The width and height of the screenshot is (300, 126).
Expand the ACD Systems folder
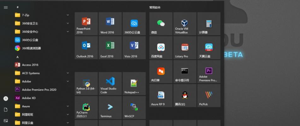click(x=42, y=73)
